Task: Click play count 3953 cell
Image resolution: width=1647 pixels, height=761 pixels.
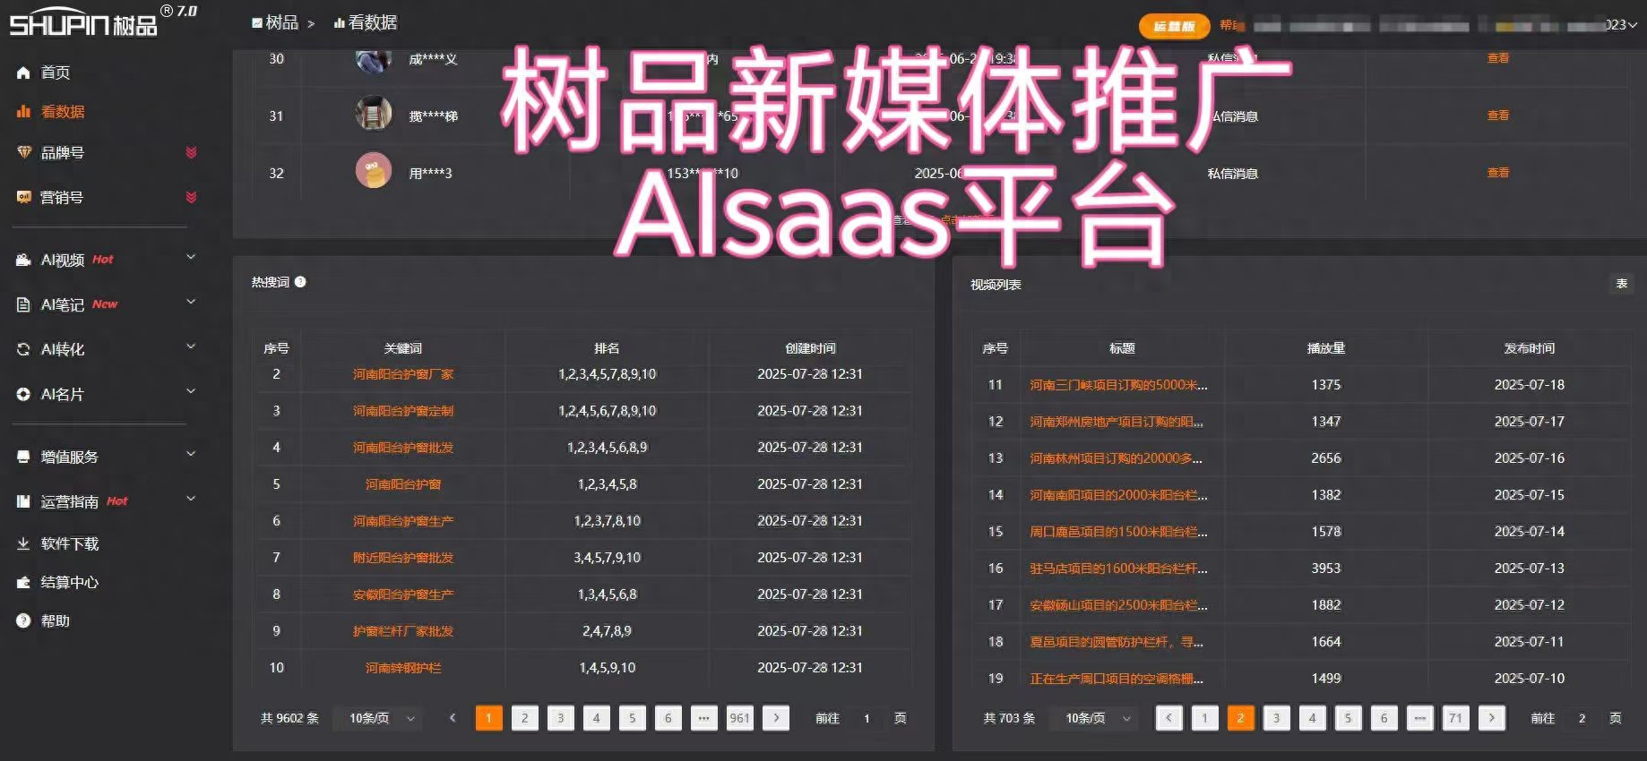Action: click(x=1326, y=569)
